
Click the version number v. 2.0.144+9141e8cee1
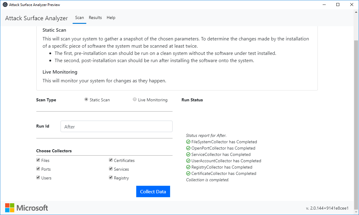pos(327,208)
